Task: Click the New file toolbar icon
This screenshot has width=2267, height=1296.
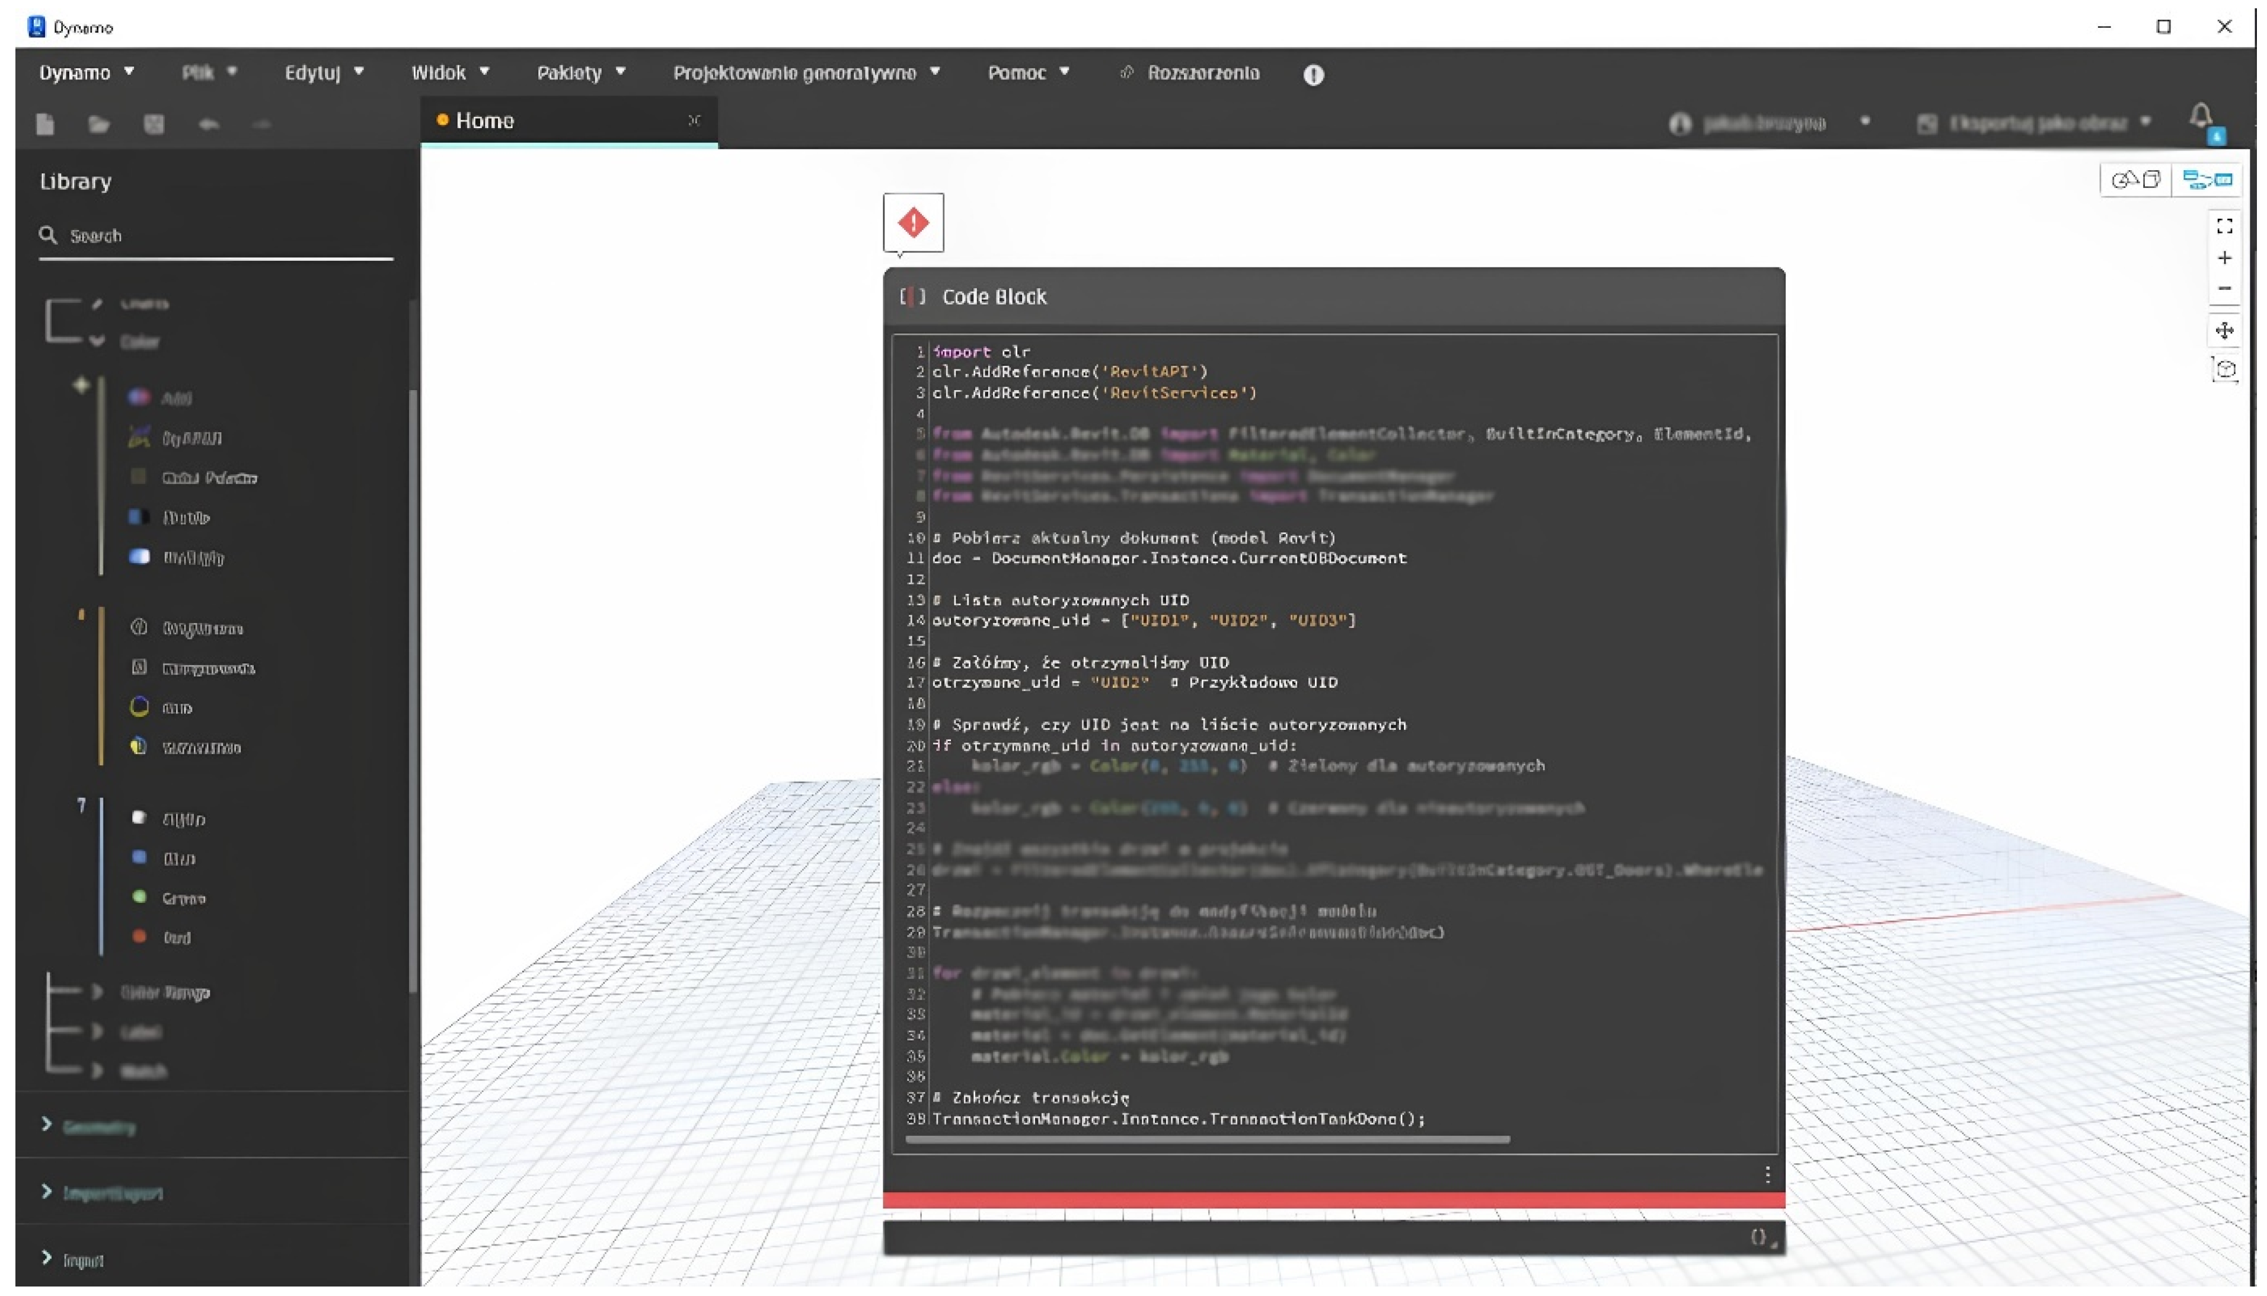Action: pos(46,124)
